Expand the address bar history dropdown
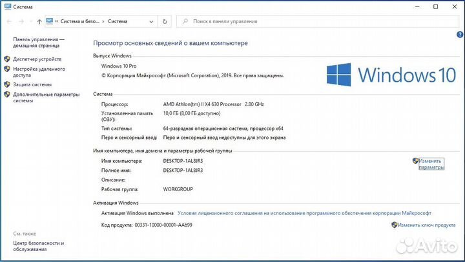The width and height of the screenshot is (465, 262). pyautogui.click(x=151, y=22)
